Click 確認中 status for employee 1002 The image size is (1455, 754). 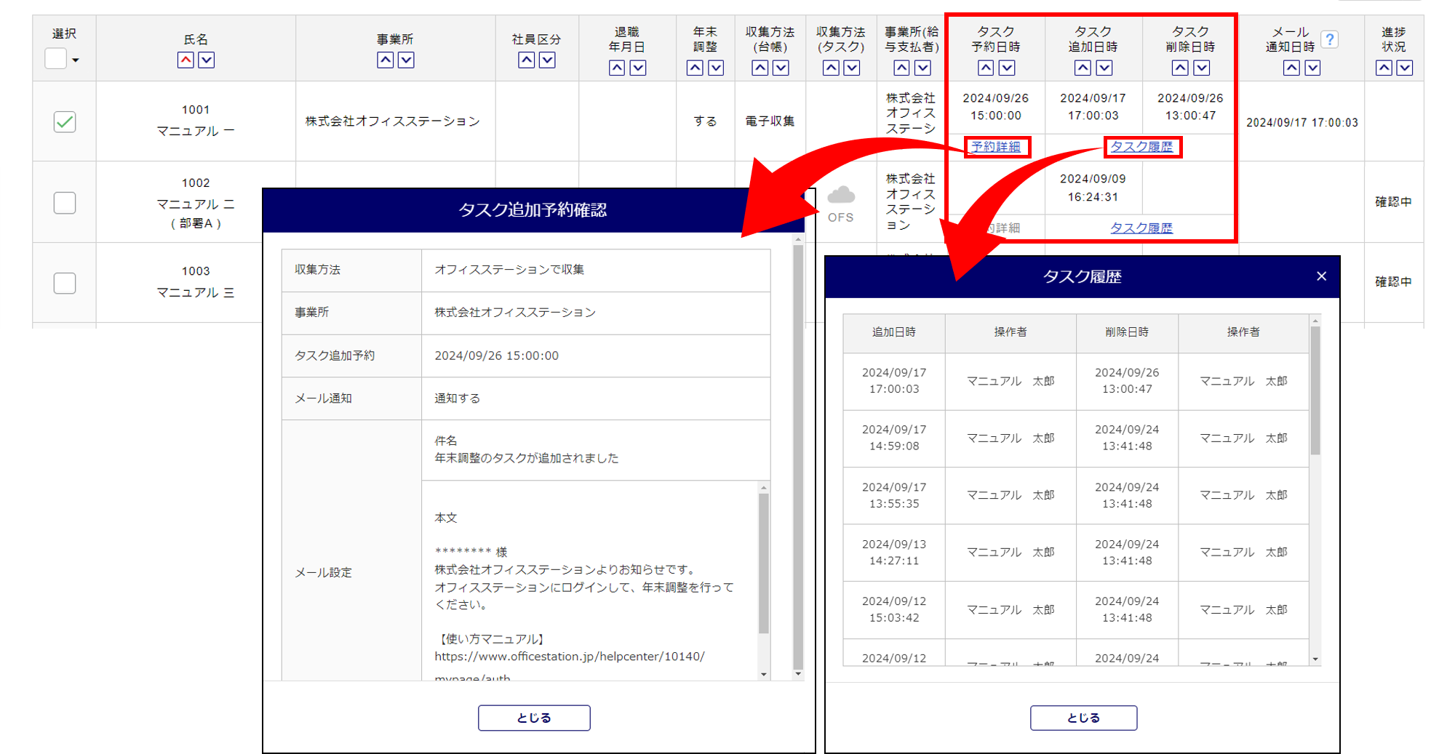pyautogui.click(x=1393, y=202)
